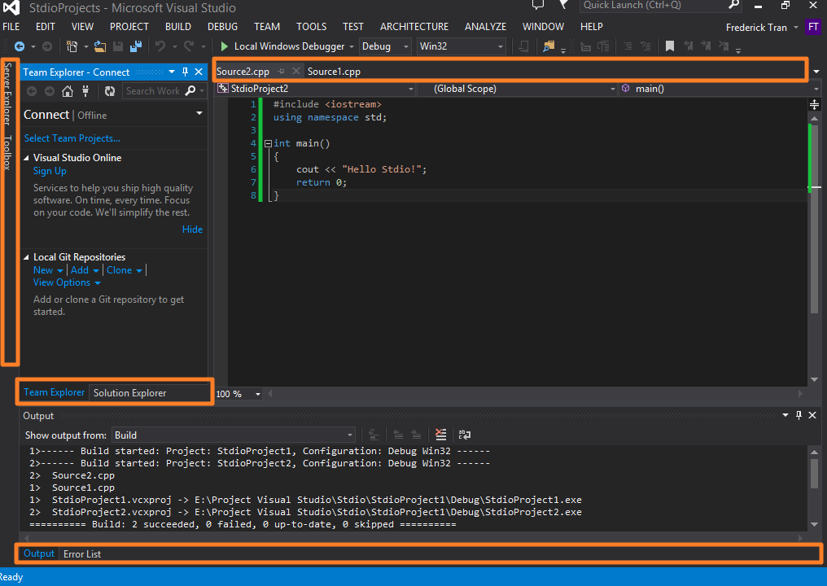Close the Output panel

[x=812, y=416]
